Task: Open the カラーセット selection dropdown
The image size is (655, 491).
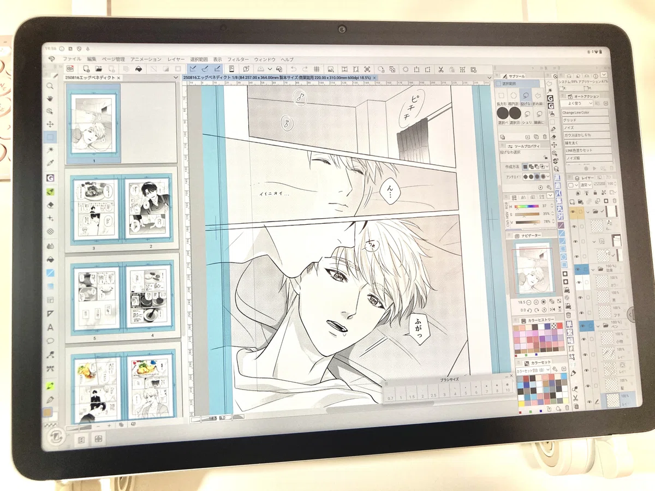Action: tap(533, 369)
